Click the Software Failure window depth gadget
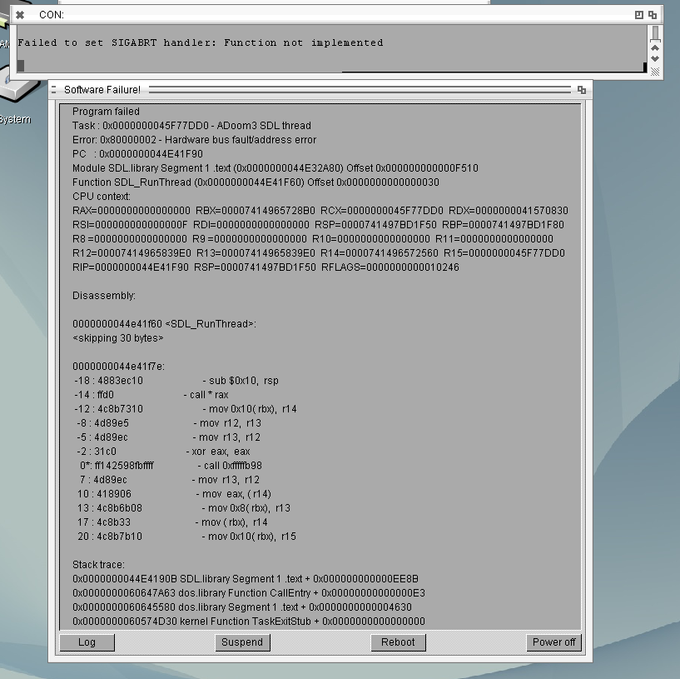Screen dimensions: 680x679 tap(582, 90)
